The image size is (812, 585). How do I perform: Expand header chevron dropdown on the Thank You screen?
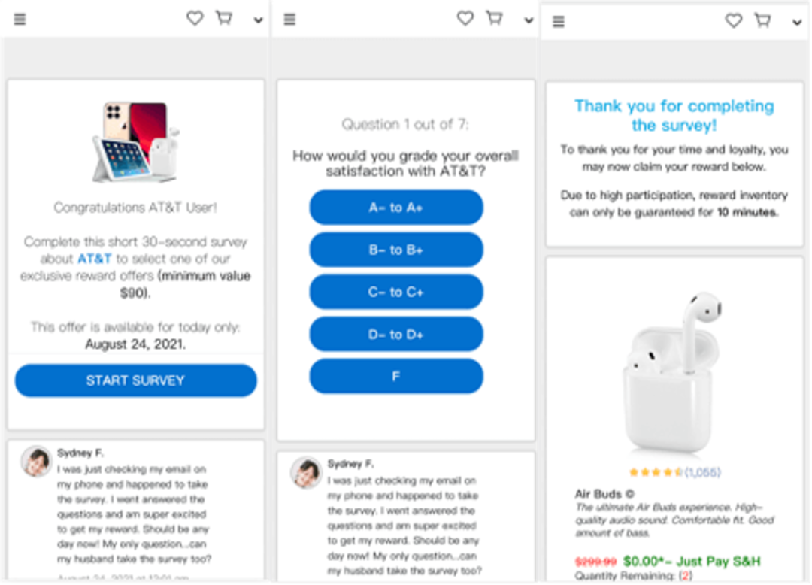click(x=797, y=23)
